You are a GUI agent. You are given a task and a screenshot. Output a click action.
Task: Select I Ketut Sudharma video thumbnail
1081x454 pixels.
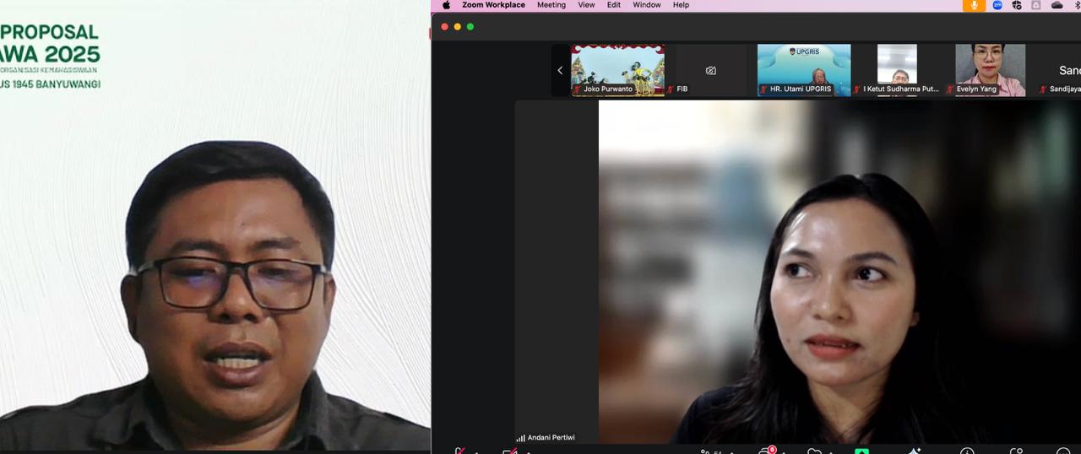(897, 70)
